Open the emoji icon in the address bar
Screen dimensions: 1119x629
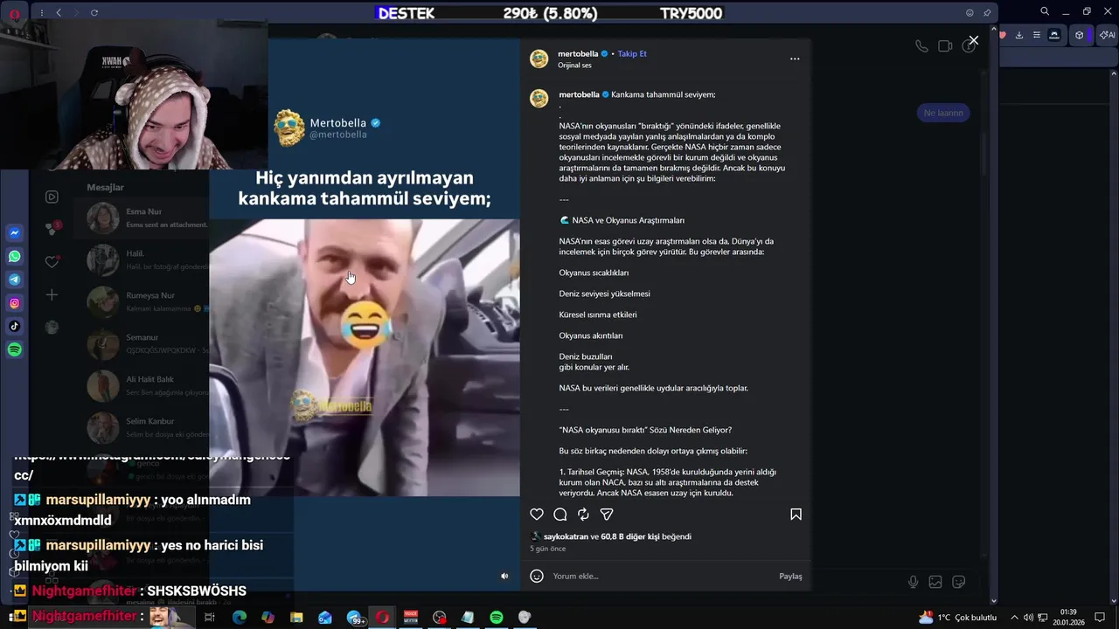[x=970, y=13]
